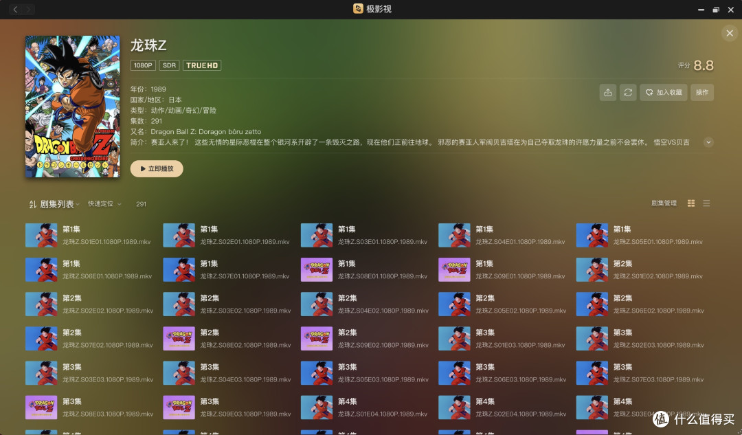Open the 操作 menu button
Viewport: 742px width, 435px height.
pos(701,93)
